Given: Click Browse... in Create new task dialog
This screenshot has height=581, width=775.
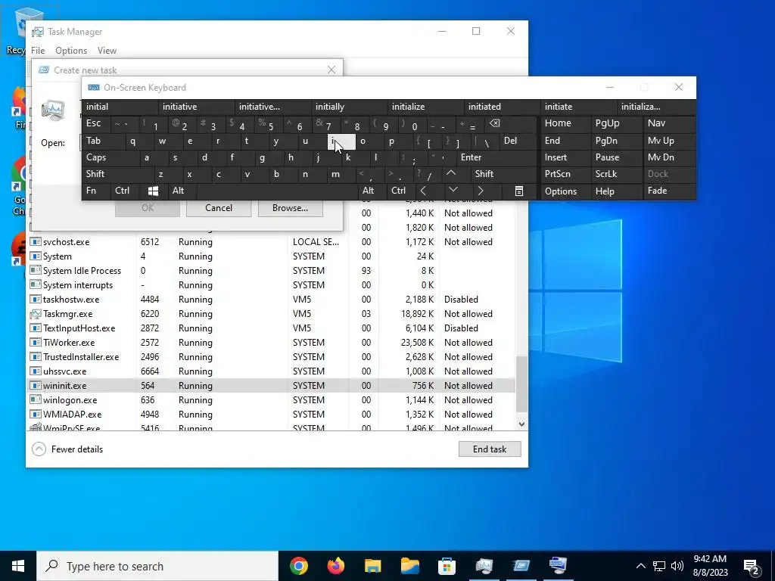Looking at the screenshot, I should point(290,208).
